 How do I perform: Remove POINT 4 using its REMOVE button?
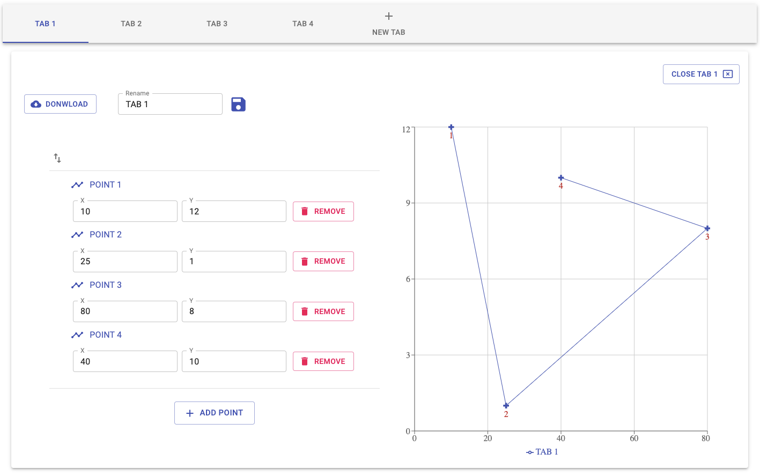coord(323,361)
